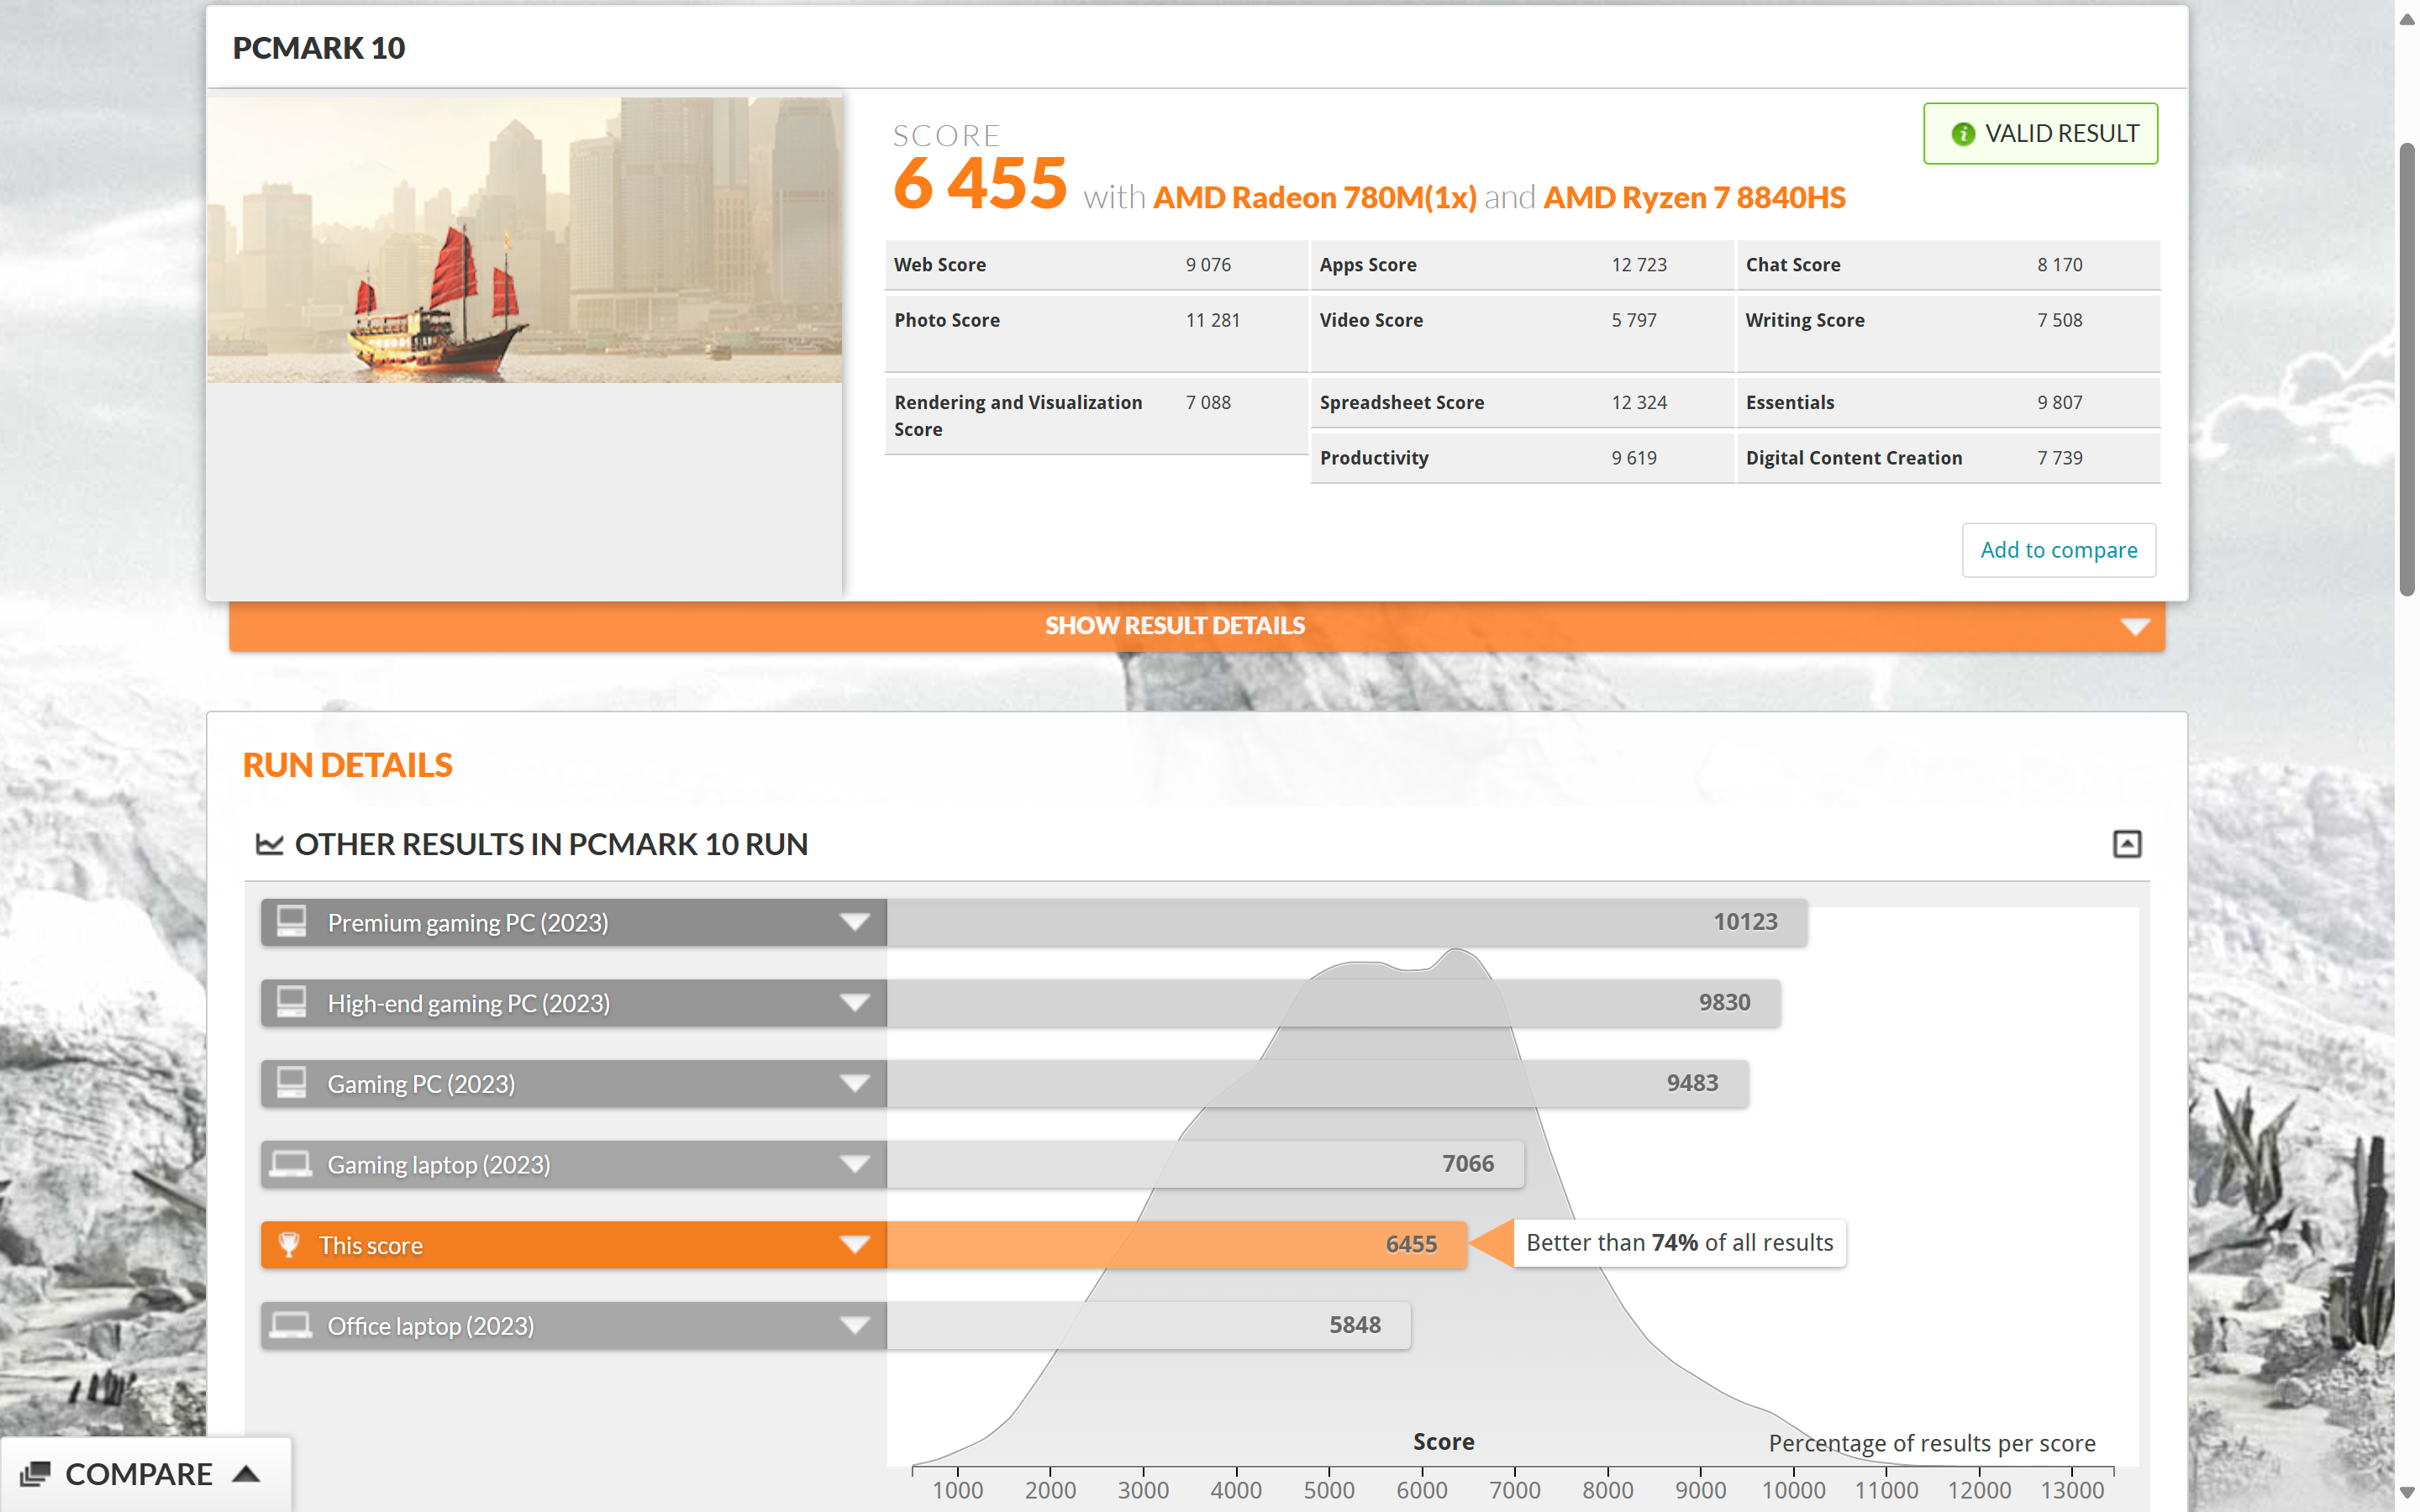This screenshot has width=2420, height=1512.
Task: Click the laptop icon for Office laptop (2023)
Action: tap(291, 1325)
